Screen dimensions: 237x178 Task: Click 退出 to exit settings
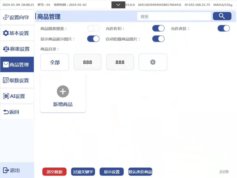point(17,170)
